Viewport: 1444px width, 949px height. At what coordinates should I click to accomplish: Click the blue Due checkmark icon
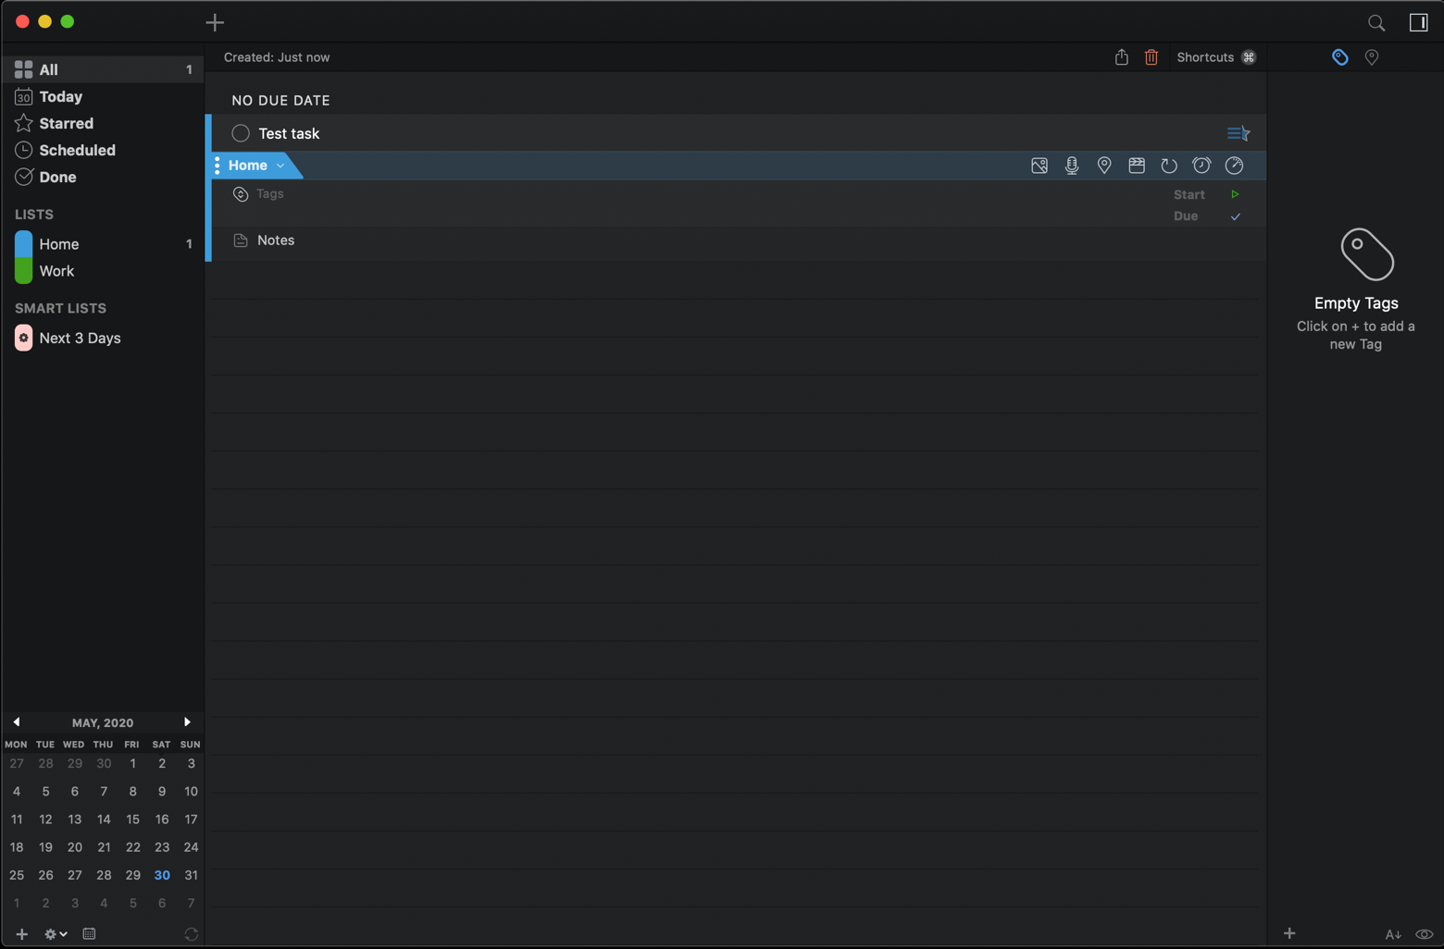[x=1235, y=216]
